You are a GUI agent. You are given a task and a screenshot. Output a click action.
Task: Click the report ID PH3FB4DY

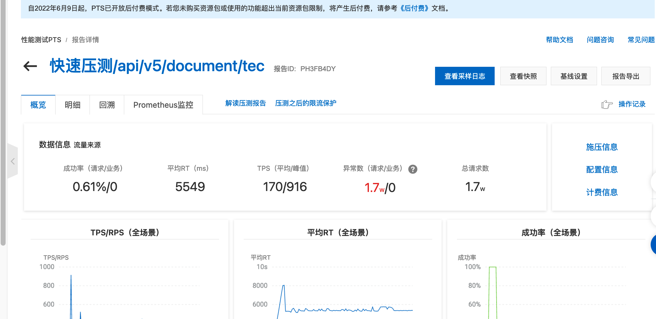(x=318, y=69)
